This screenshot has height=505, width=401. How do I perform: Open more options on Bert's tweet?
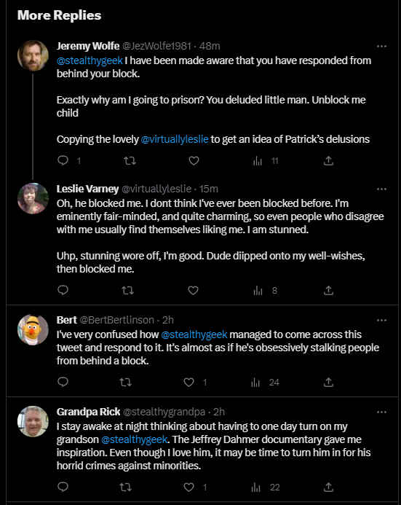pos(381,320)
